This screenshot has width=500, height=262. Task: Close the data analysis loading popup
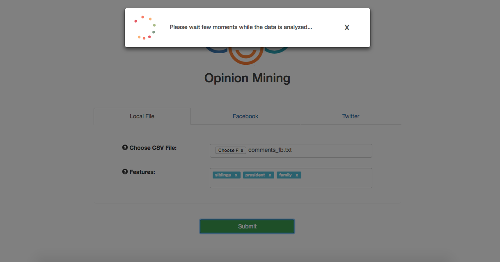347,28
